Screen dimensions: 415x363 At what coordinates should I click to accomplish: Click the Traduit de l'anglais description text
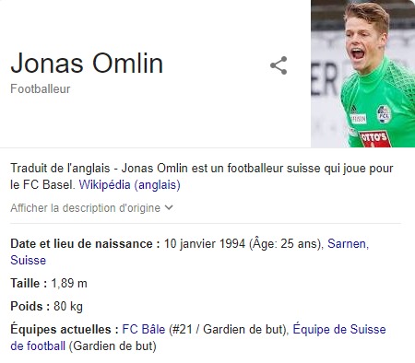point(60,169)
